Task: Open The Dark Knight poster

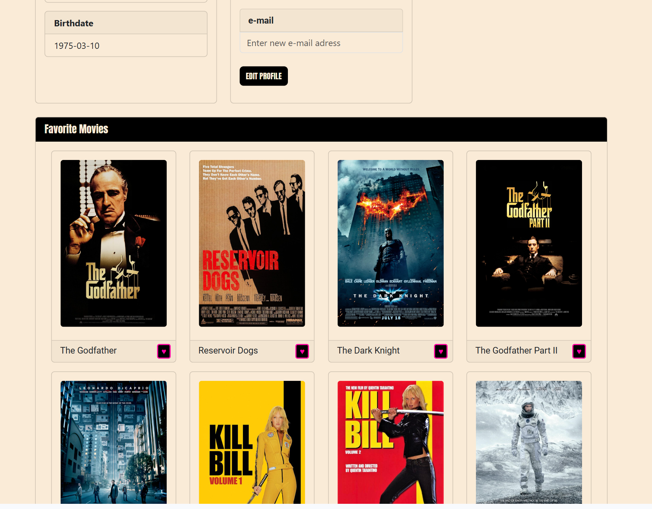Action: point(390,243)
